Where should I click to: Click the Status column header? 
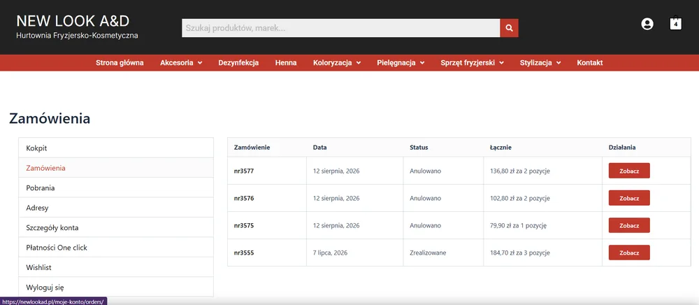click(419, 148)
